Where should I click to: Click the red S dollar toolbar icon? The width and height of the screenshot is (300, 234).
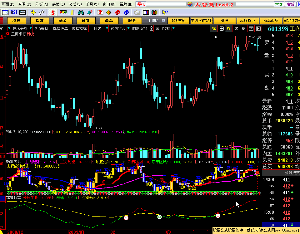tap(53, 12)
